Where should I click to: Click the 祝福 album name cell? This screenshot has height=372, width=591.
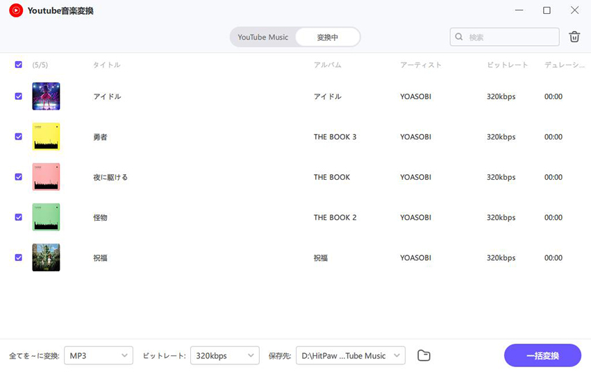pos(321,257)
